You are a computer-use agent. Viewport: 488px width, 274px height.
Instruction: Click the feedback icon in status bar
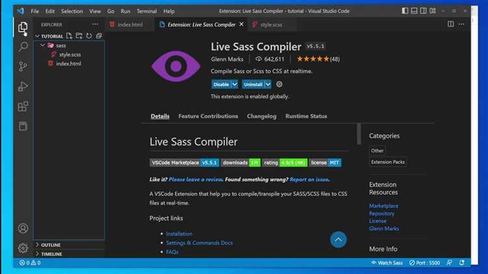pyautogui.click(x=449, y=262)
